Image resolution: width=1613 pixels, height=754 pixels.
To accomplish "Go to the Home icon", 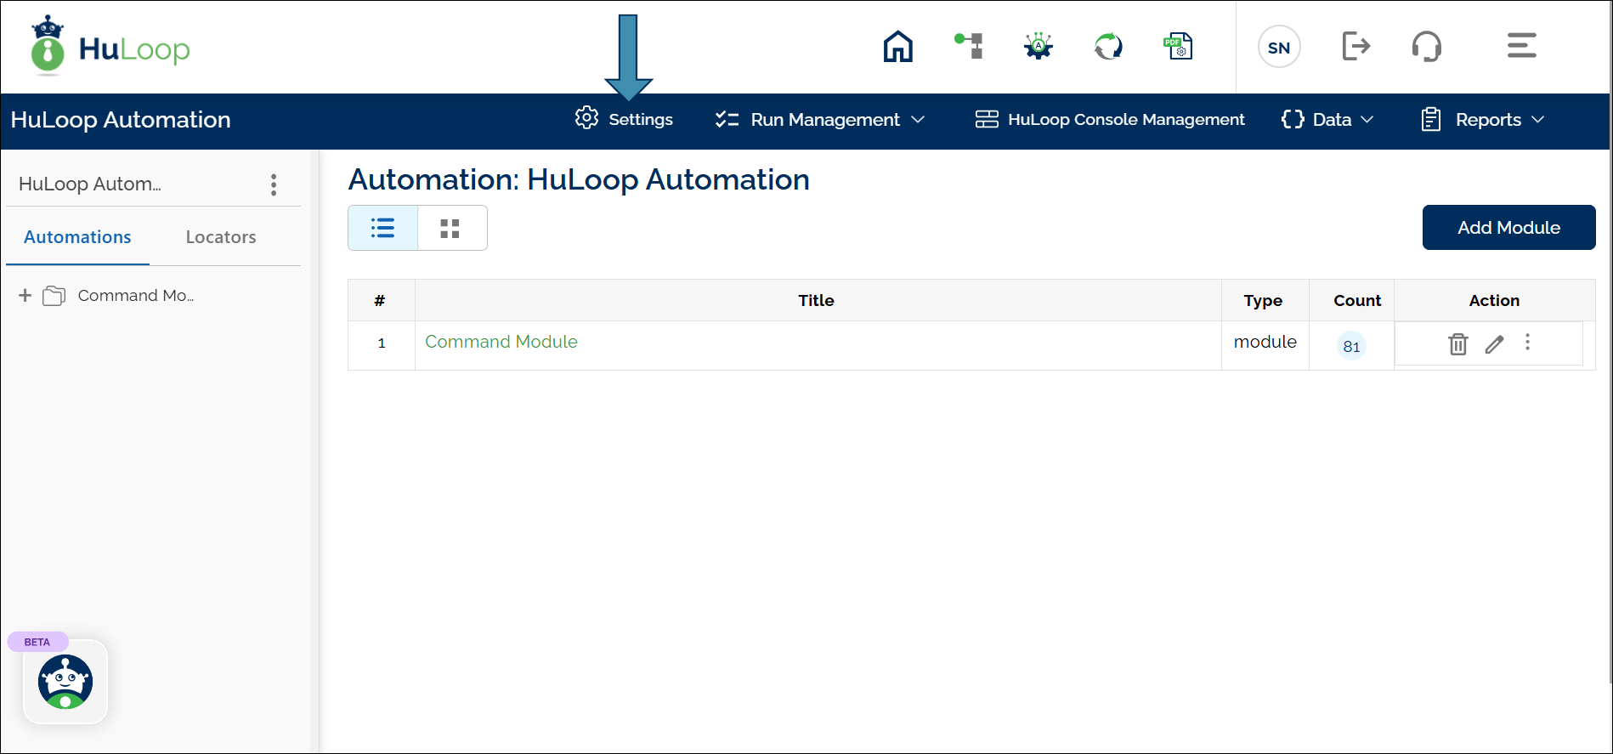I will point(897,47).
